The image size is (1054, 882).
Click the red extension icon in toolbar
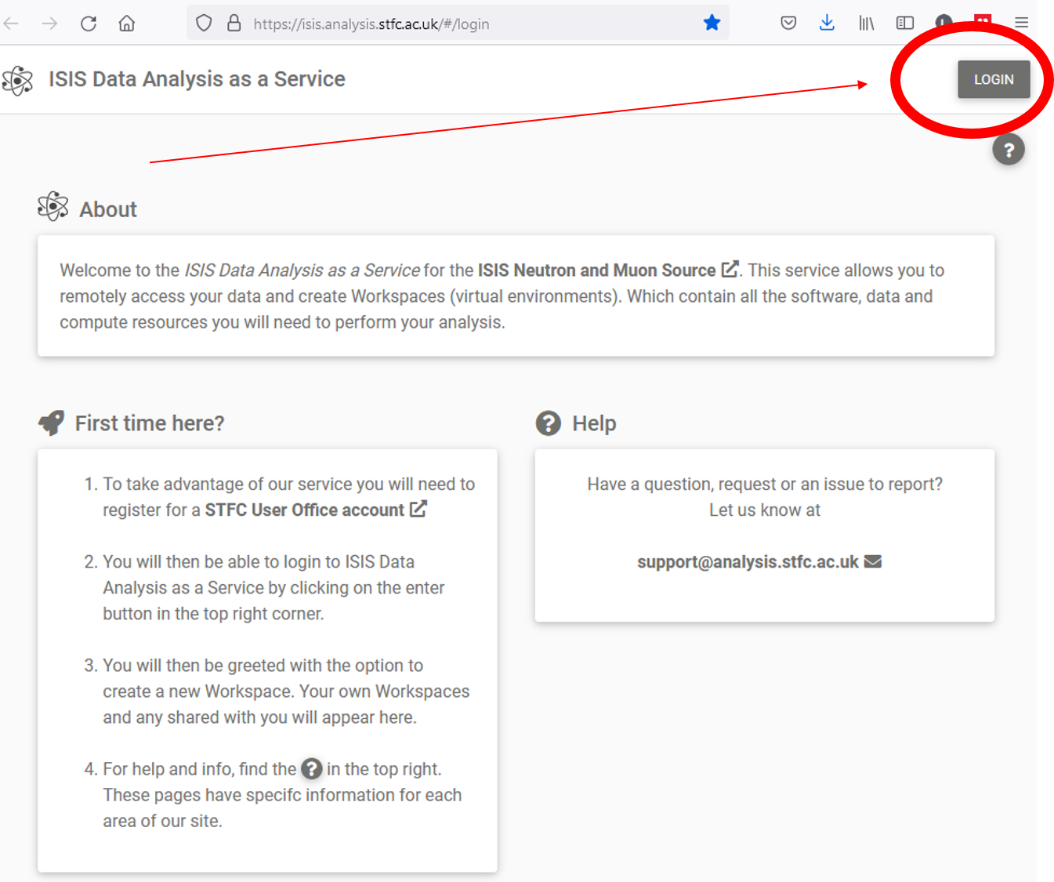[x=983, y=20]
